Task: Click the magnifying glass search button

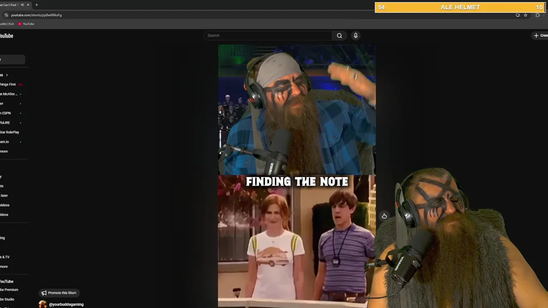Action: (340, 36)
